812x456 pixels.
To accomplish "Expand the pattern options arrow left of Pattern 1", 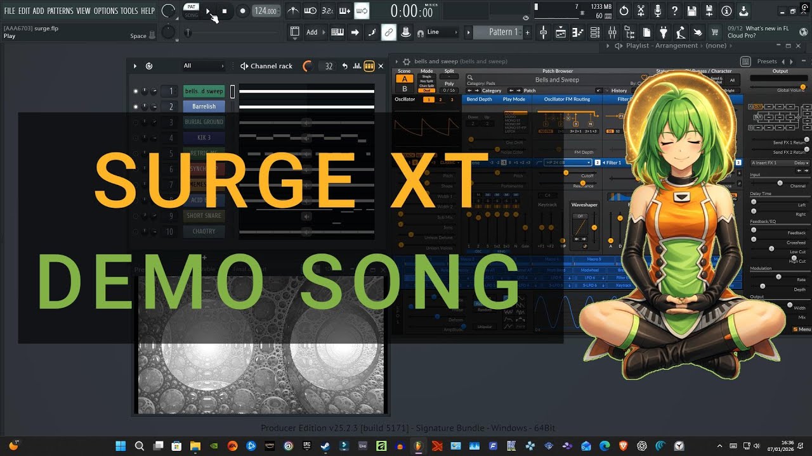I will point(469,32).
